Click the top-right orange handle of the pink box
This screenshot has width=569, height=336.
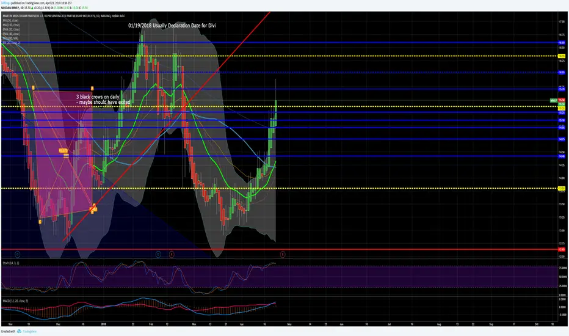[x=92, y=88]
